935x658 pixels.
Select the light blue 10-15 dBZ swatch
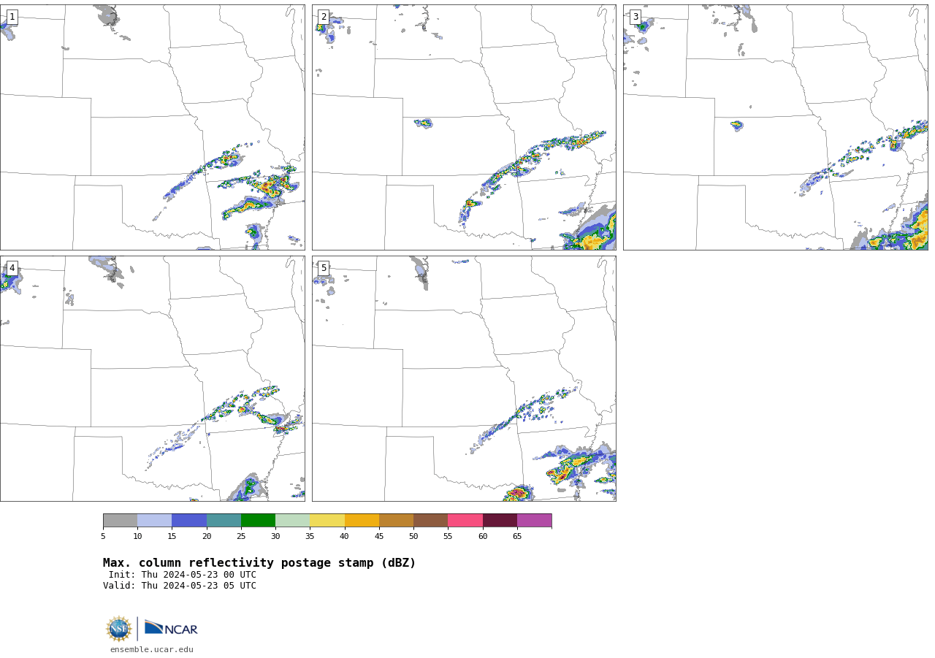tap(155, 521)
